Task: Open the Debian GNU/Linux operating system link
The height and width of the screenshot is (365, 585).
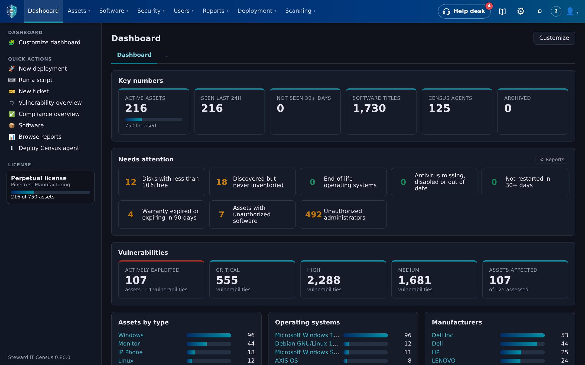Action: point(307,344)
